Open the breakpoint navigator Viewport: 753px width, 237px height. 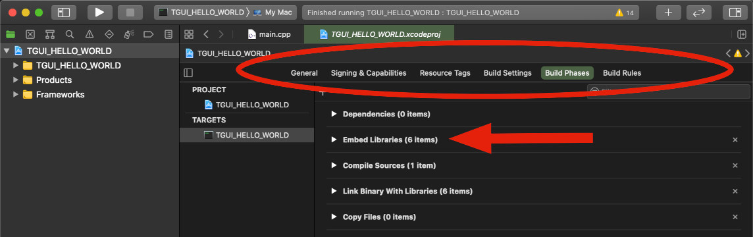pyautogui.click(x=148, y=34)
